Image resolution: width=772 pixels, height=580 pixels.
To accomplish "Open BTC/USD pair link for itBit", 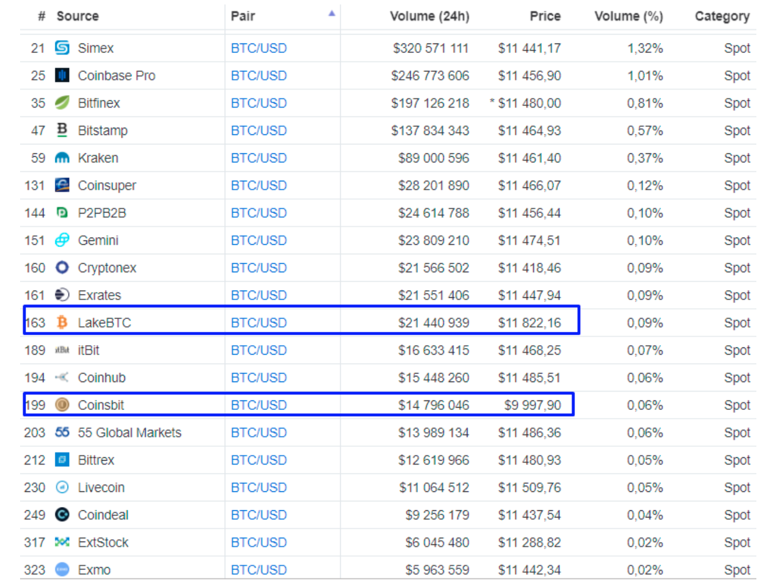I will pos(259,350).
